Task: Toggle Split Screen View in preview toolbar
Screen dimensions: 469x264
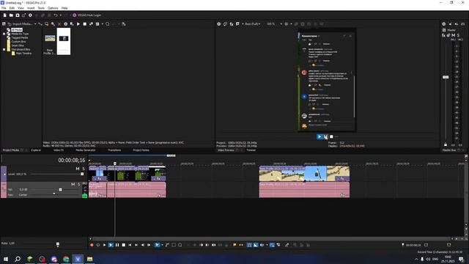Action: (x=237, y=24)
